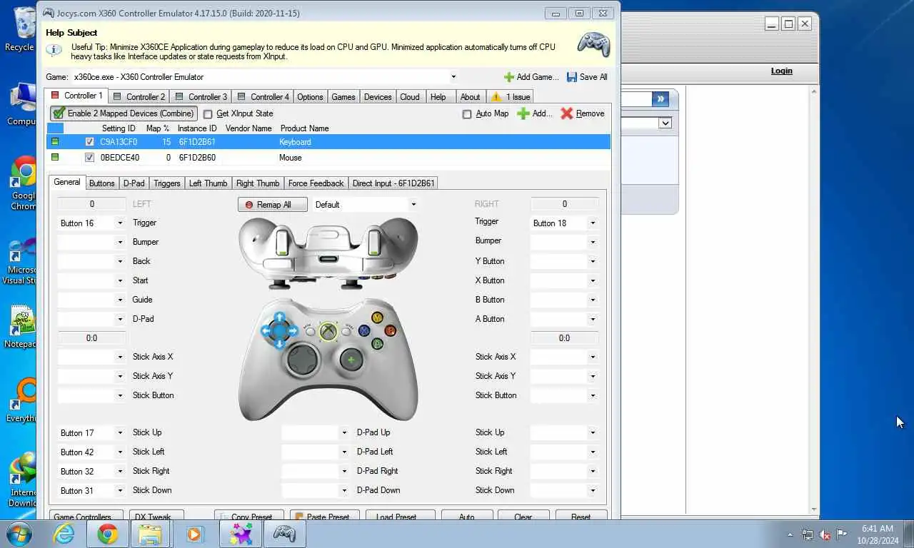Uncheck the Mouse device row checkbox

tap(89, 158)
